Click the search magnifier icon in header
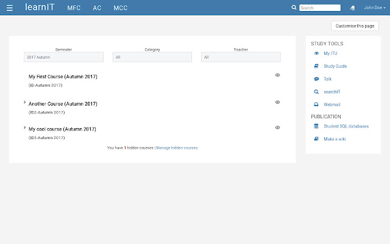This screenshot has height=244, width=390. (294, 8)
